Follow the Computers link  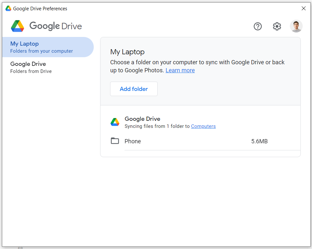204,126
